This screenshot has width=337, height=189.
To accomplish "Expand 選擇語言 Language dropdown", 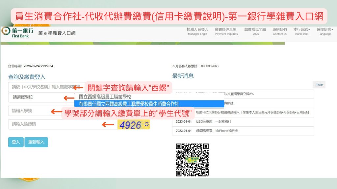I will click(325, 31).
